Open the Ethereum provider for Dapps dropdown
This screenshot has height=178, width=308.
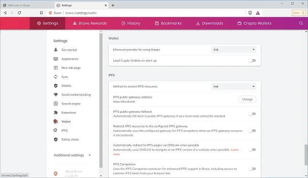coord(234,50)
